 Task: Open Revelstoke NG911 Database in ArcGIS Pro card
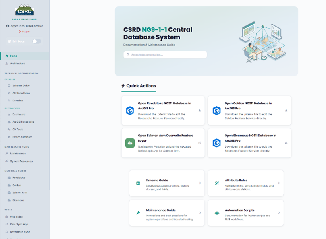pyautogui.click(x=163, y=111)
